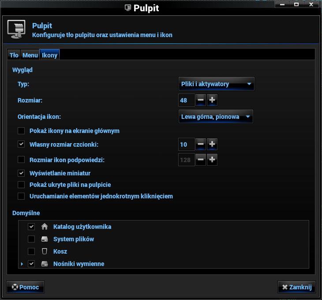
Task: Close the Pulpit window with X
Action: pos(311,4)
